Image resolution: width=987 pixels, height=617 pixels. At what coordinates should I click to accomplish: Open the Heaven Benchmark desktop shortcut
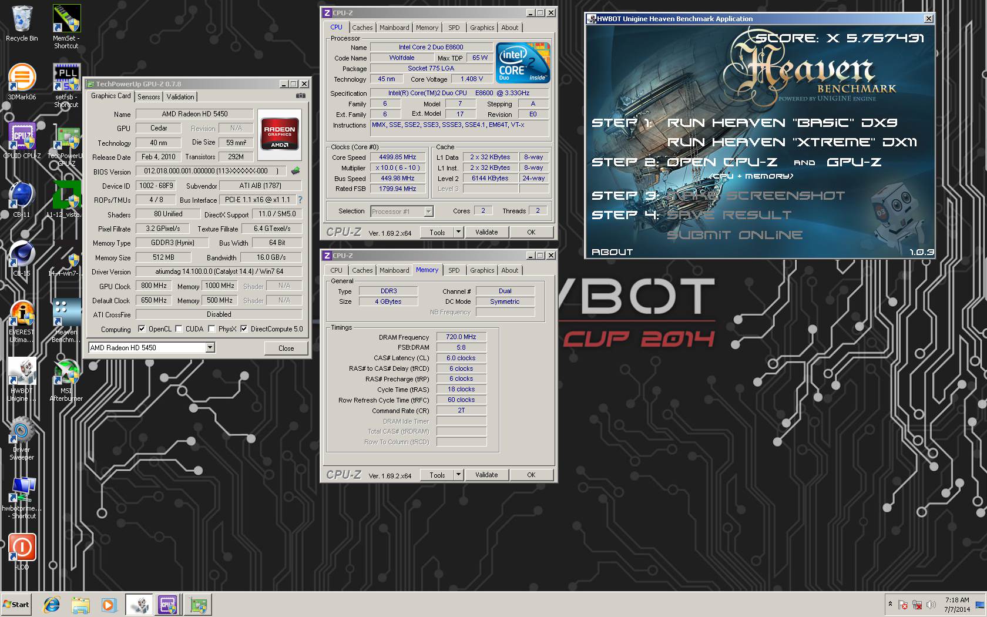pyautogui.click(x=66, y=321)
